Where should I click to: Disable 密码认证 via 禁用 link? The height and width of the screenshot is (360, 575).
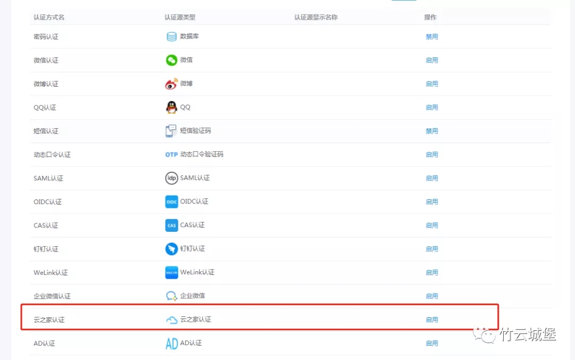coord(432,37)
